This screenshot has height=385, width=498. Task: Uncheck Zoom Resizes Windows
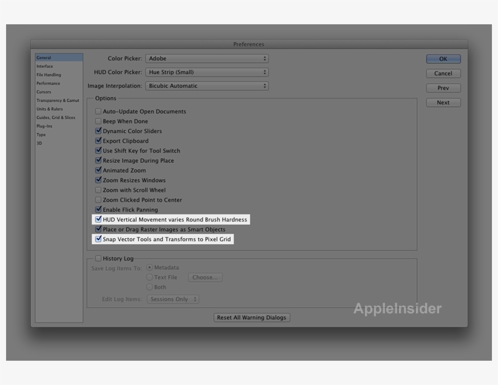(x=98, y=180)
